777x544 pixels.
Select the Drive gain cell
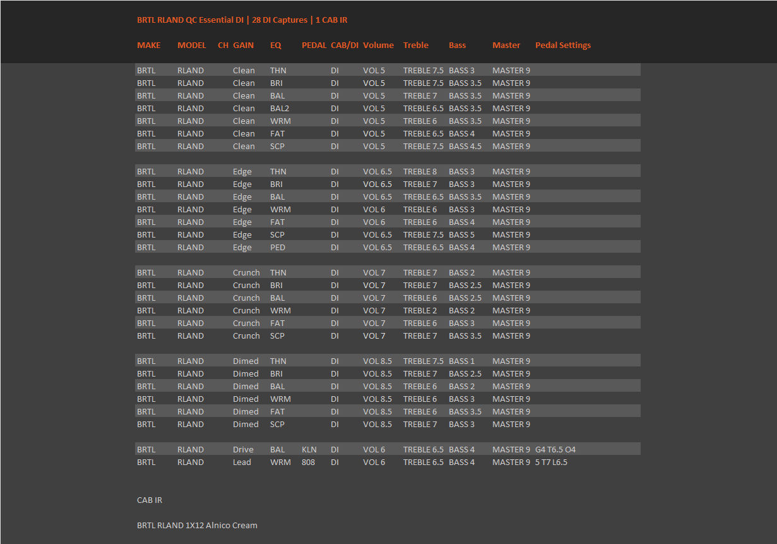(x=243, y=449)
